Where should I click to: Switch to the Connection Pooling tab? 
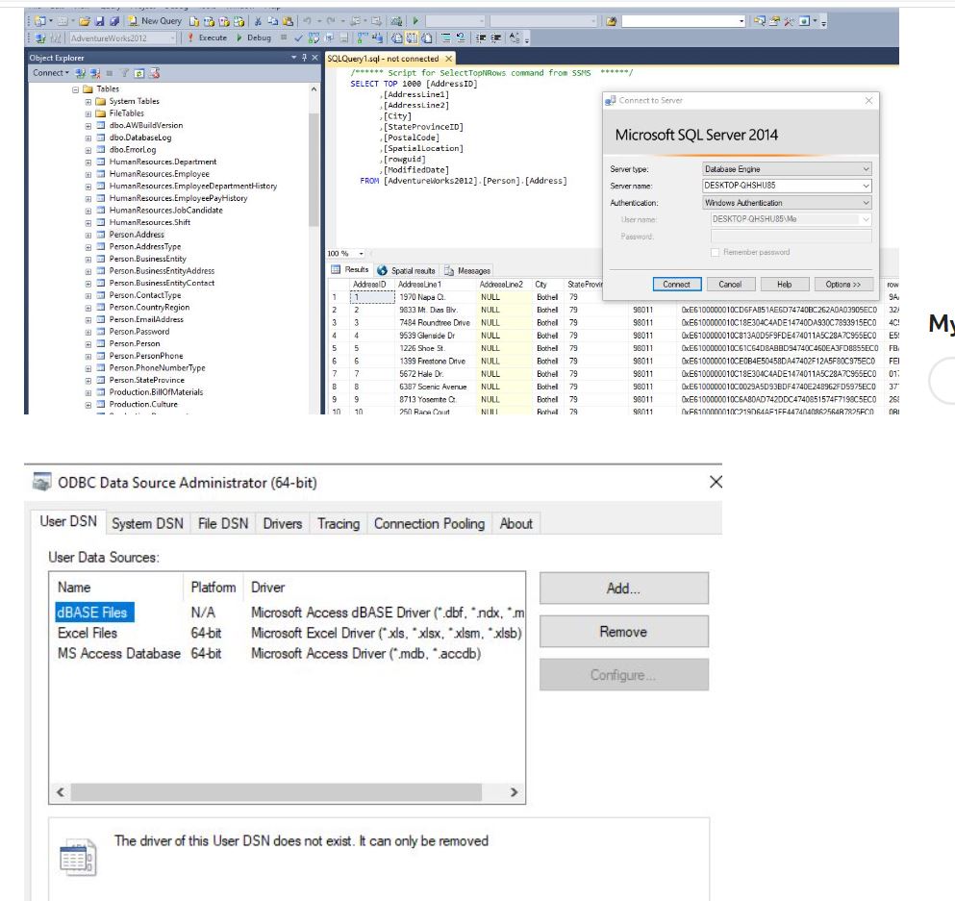[429, 523]
